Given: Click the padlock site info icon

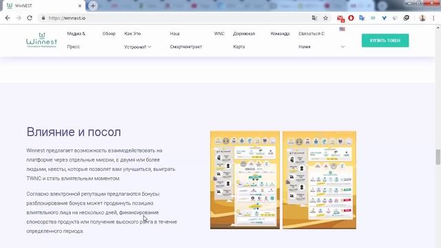Looking at the screenshot, I should pos(43,18).
